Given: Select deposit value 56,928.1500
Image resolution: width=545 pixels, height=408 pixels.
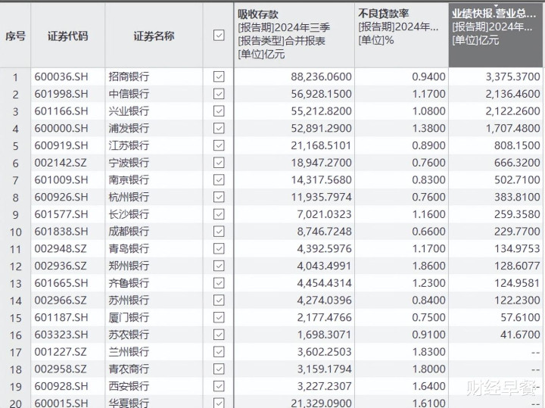Looking at the screenshot, I should pos(321,94).
